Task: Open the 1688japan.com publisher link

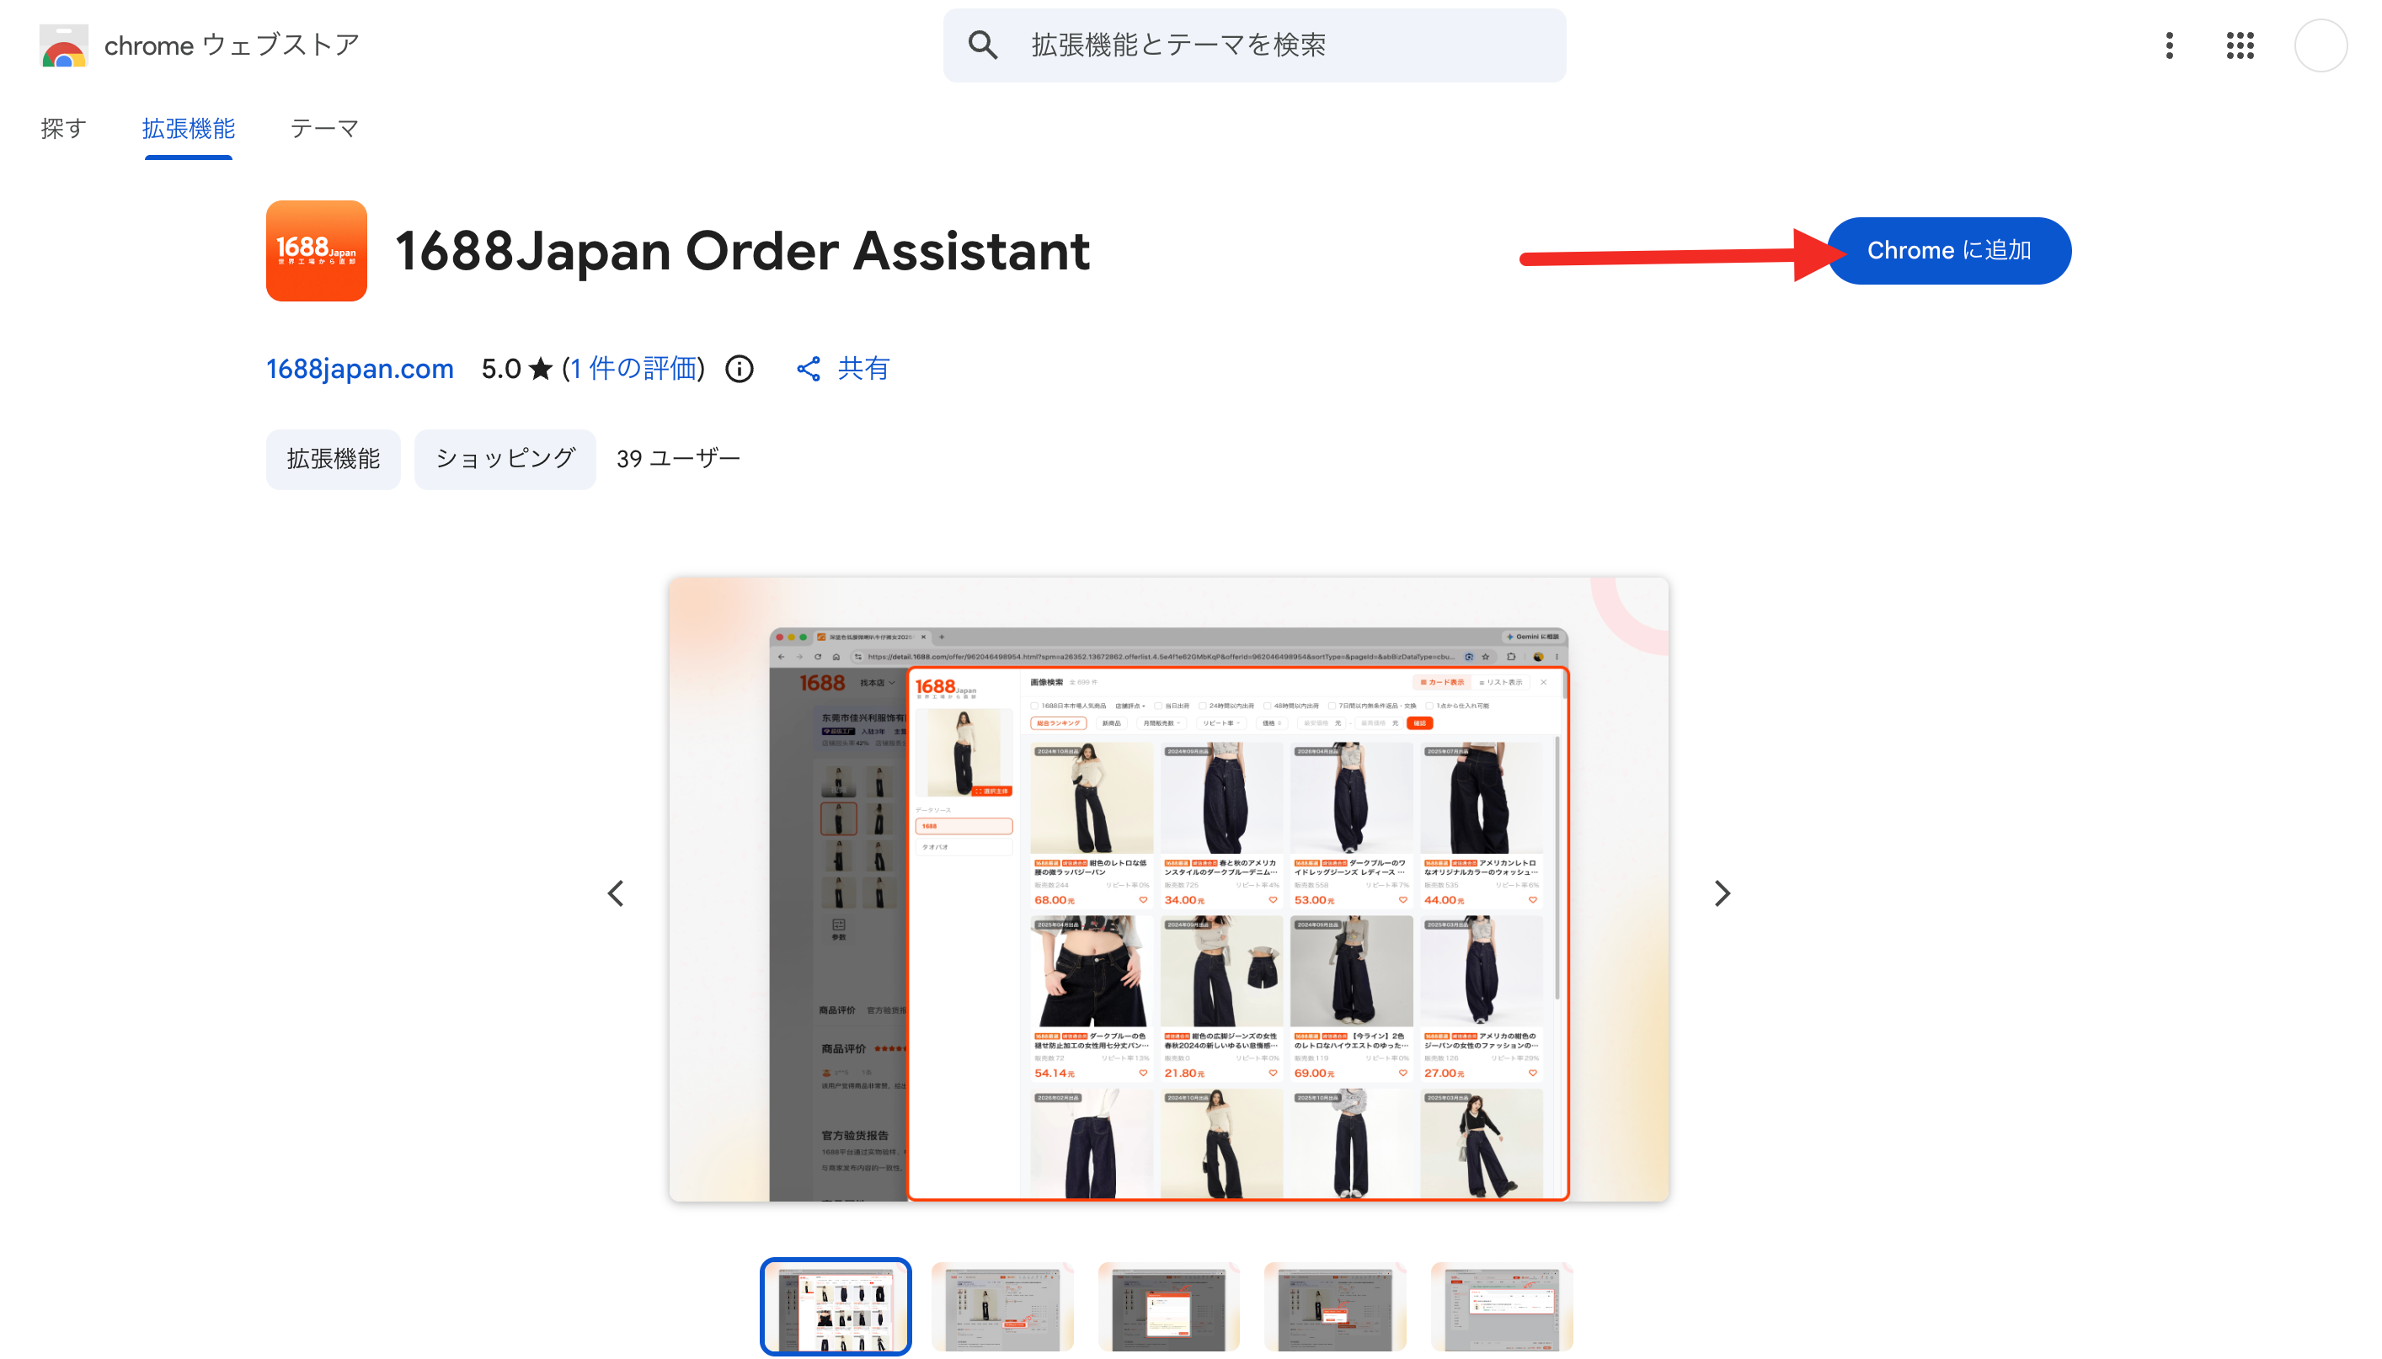Action: [360, 369]
